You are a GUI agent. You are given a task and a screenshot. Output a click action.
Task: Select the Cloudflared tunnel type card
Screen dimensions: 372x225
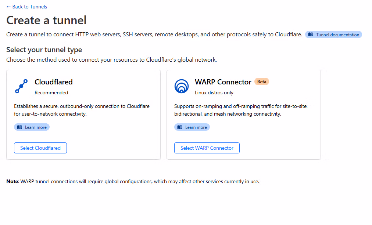83,115
